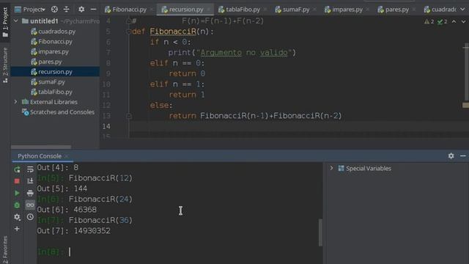This screenshot has width=469, height=264.
Task: Click console output 46368
Action: 85,210
